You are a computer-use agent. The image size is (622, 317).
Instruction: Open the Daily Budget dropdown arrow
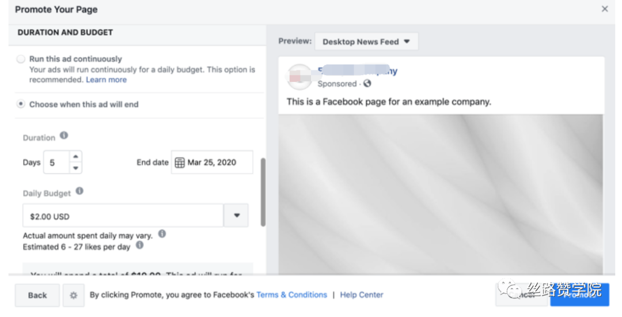coord(237,216)
